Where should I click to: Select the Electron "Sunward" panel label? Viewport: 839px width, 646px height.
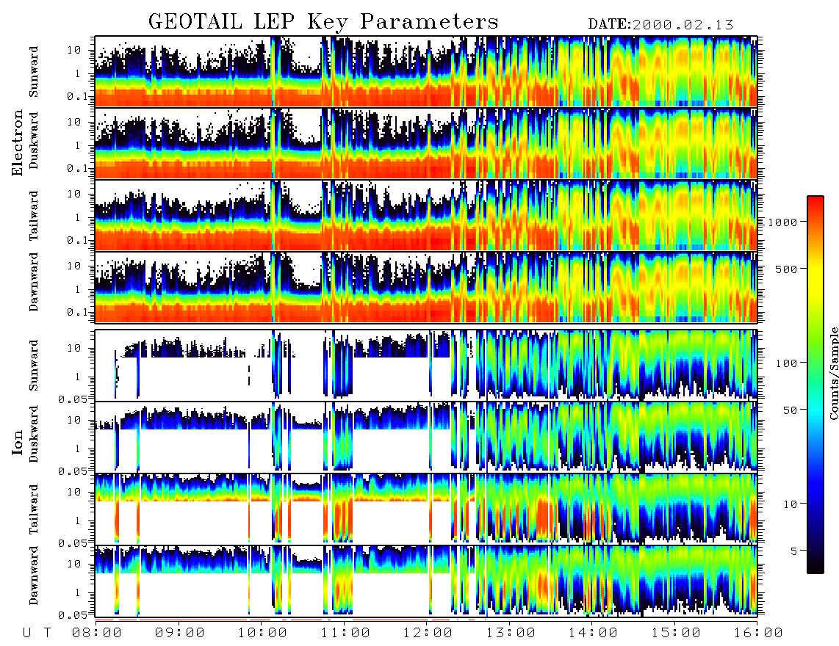point(34,72)
